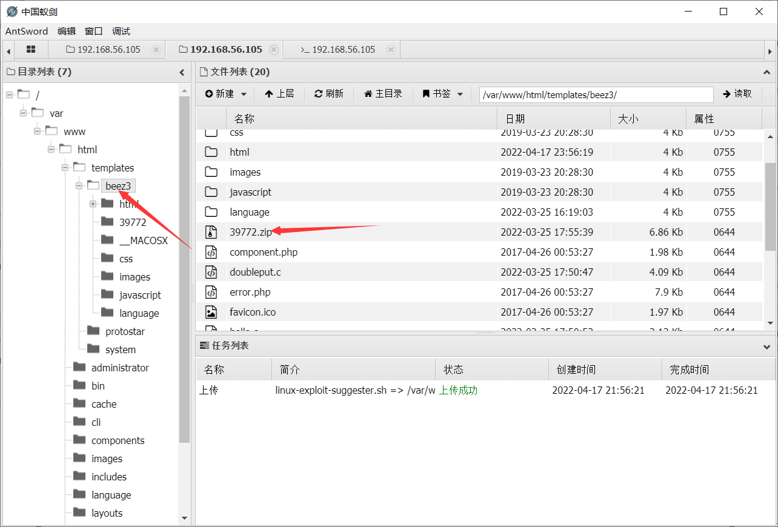Click the directory tree vertical scrollbar thumb
This screenshot has width=778, height=527.
[185, 270]
